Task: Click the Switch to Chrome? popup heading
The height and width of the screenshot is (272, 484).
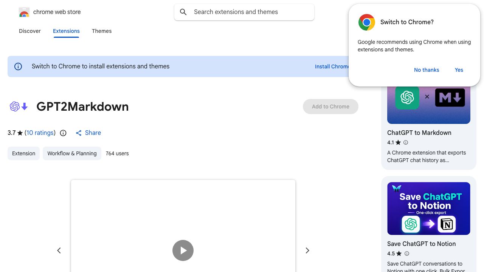Action: (407, 22)
